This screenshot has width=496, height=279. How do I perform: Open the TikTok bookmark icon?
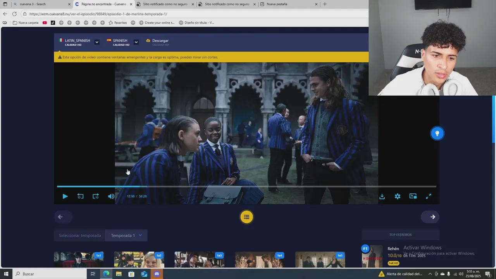tap(53, 23)
